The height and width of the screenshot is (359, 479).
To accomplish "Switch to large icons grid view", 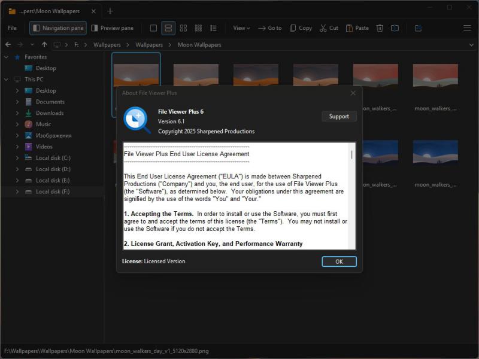I will pos(183,28).
